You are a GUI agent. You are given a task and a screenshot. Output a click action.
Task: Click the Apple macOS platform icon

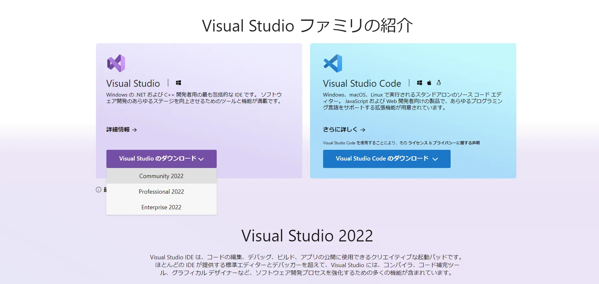pyautogui.click(x=429, y=83)
